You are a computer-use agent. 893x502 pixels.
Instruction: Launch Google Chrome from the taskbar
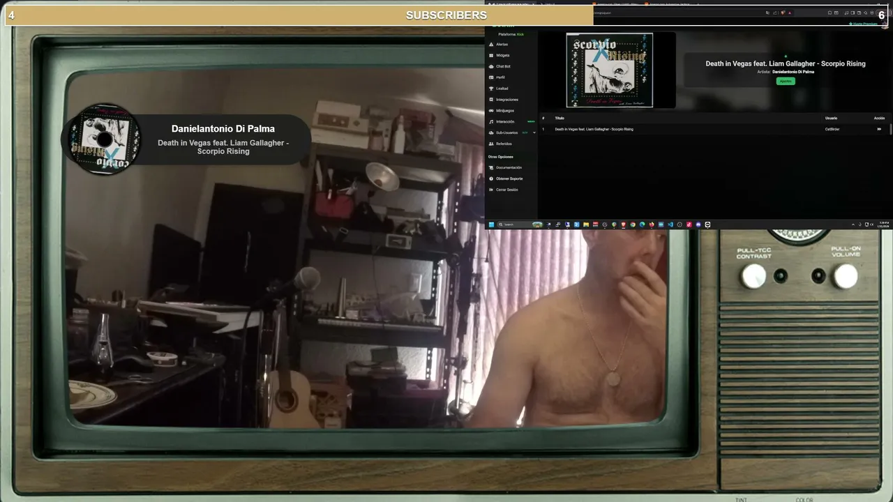point(633,225)
